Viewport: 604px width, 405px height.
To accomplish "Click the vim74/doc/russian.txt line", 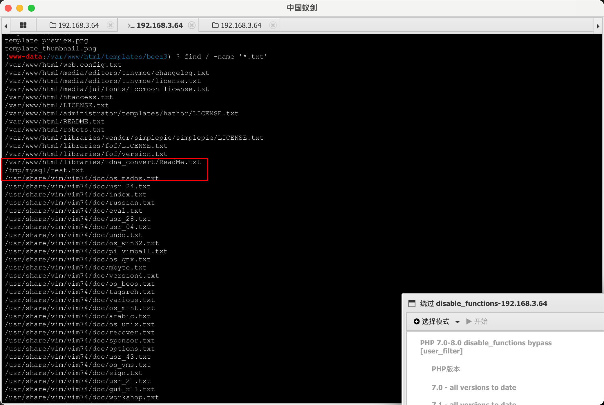I will click(80, 203).
